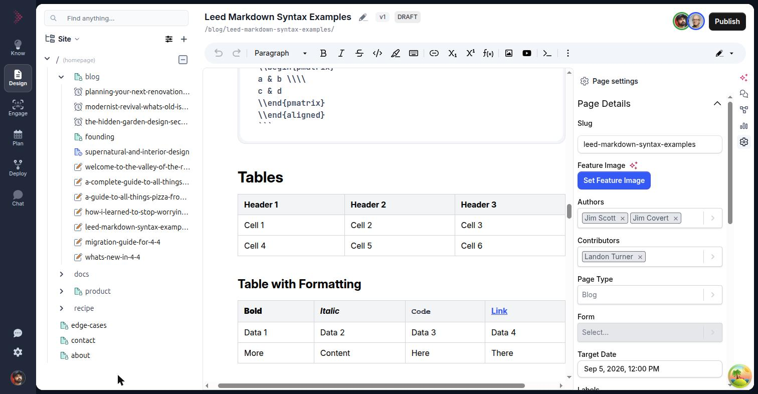Insert a math function

(x=488, y=53)
